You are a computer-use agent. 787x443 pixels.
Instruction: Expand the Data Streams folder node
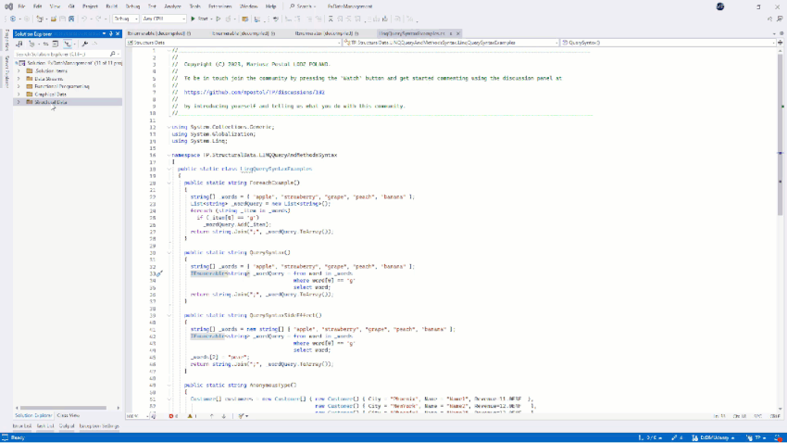19,79
